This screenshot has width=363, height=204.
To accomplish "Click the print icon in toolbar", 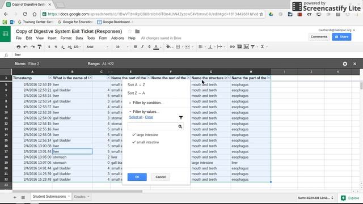I will (x=19, y=46).
